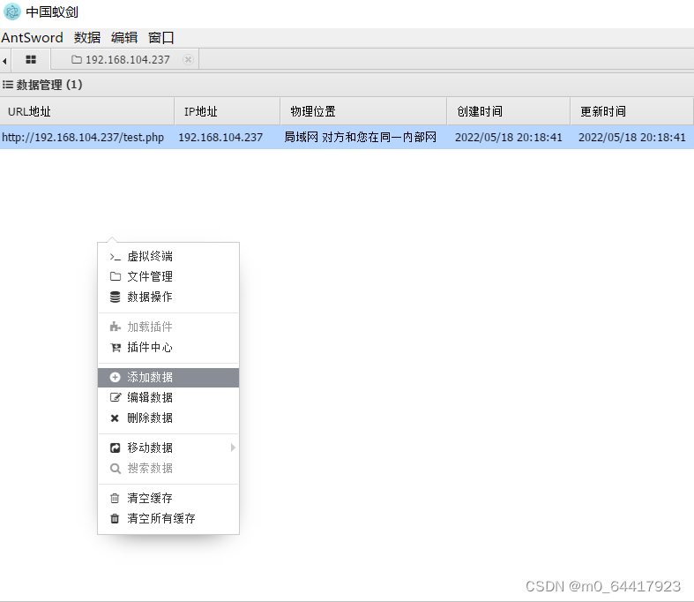Click the home grid tab icon

31,59
